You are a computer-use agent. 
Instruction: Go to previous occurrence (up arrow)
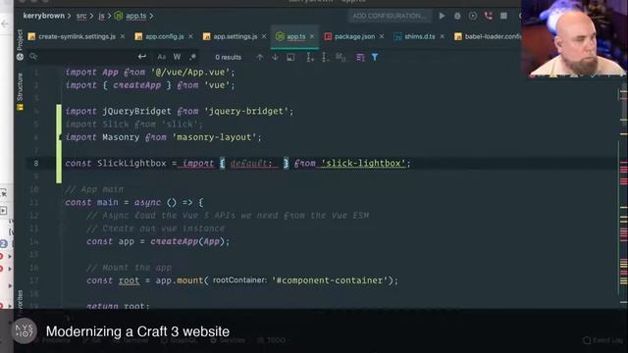point(259,57)
